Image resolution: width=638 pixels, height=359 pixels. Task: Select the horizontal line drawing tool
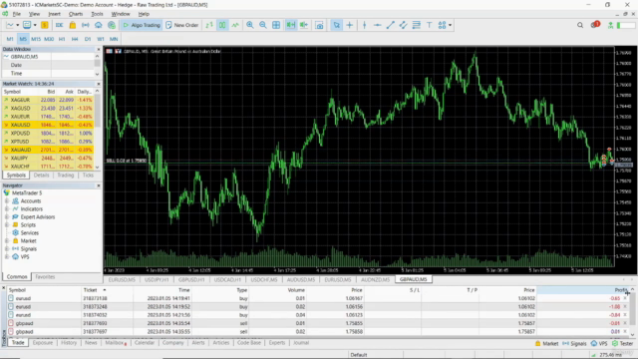coord(377,25)
